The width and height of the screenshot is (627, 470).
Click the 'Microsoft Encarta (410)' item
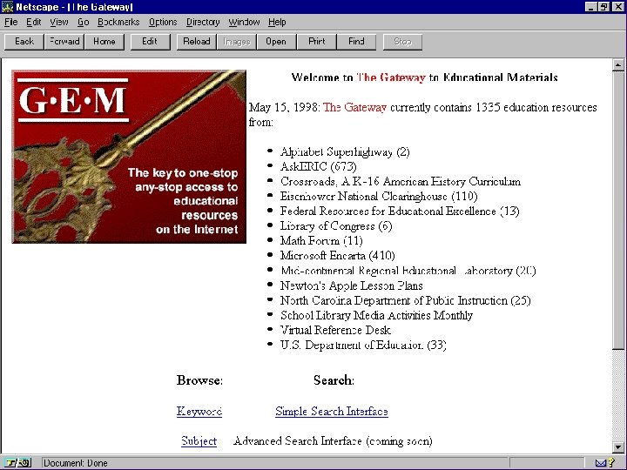click(338, 255)
